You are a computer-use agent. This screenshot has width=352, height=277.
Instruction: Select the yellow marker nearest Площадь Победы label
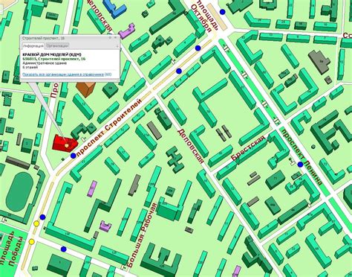pos(32,241)
